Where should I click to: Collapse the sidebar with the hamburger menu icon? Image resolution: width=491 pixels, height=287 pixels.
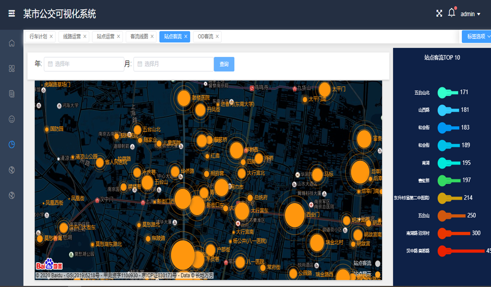pyautogui.click(x=12, y=13)
